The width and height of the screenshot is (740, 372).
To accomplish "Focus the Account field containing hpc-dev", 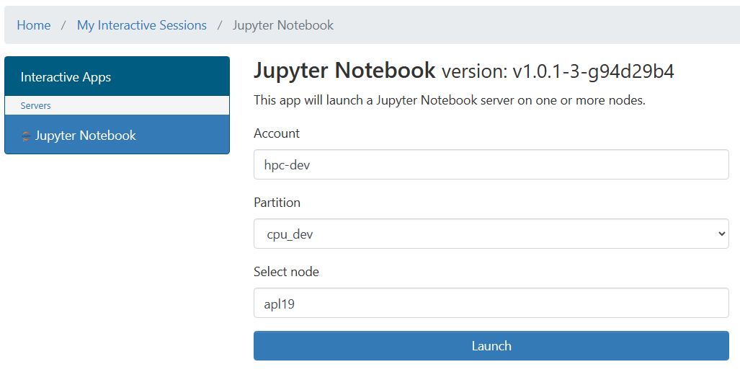I will [491, 165].
